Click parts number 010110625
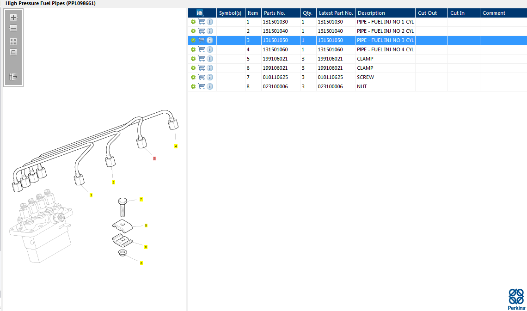This screenshot has height=311, width=527. [275, 77]
